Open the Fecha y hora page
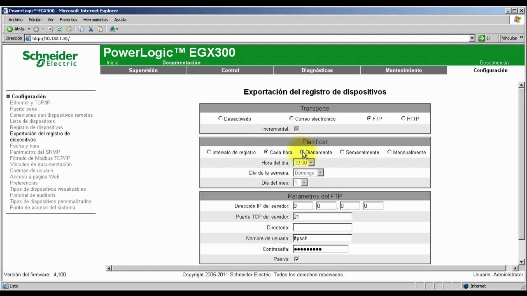Viewport: 527px width, 296px height. pos(25,146)
